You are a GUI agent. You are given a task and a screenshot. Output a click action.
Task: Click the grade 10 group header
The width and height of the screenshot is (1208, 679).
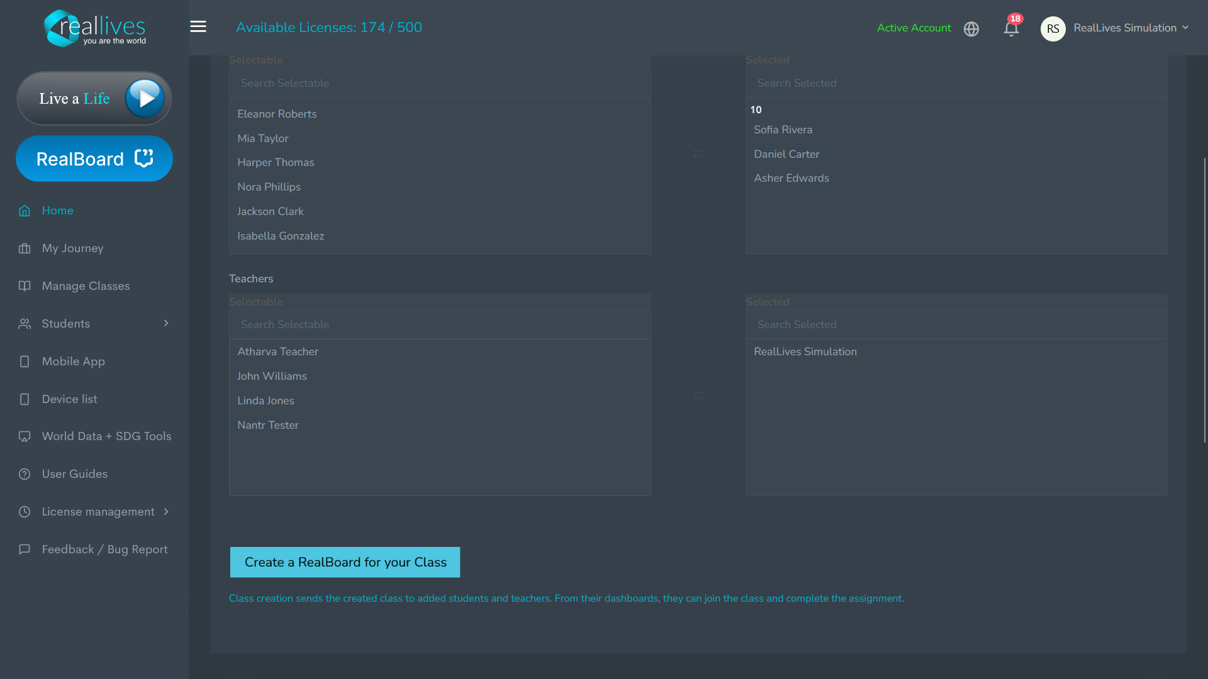tap(756, 109)
